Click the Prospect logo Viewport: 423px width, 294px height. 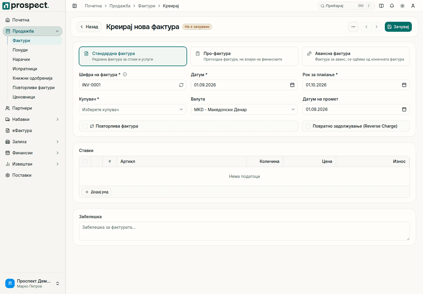coord(26,6)
